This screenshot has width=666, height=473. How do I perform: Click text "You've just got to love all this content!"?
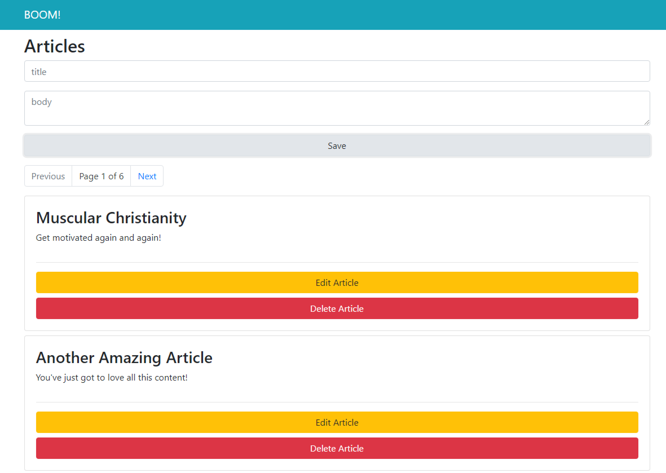pos(112,377)
